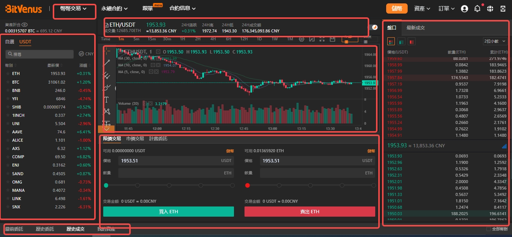Show both bids and asks order book view
The image size is (512, 237).
coord(391,41)
